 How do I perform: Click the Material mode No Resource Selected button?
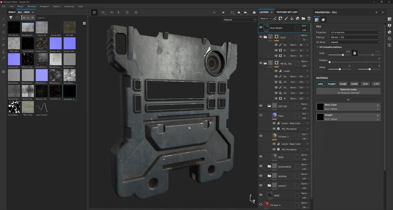[348, 91]
